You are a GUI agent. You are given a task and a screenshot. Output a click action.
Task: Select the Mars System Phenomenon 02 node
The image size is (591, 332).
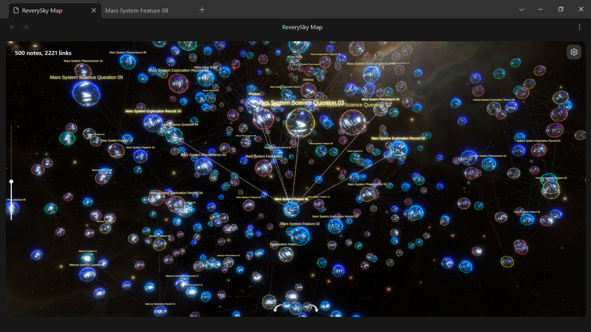[x=368, y=194]
